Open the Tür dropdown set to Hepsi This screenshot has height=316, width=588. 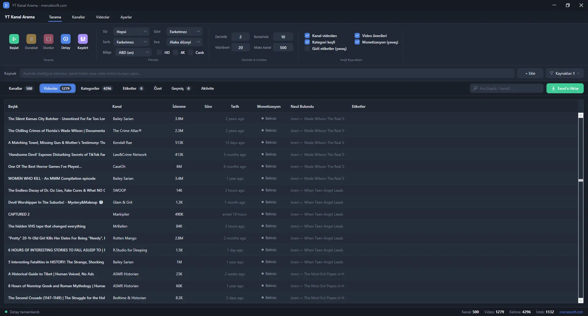131,32
